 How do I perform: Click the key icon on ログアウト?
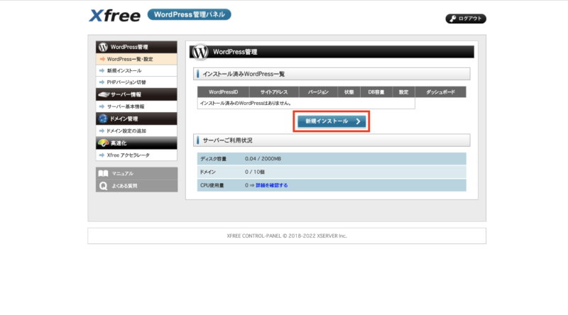452,19
